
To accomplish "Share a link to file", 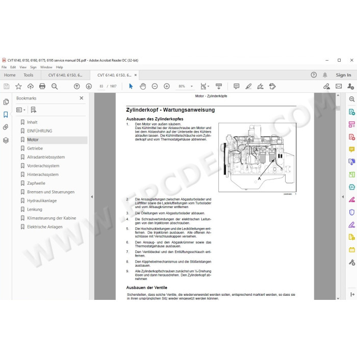I will (x=326, y=86).
